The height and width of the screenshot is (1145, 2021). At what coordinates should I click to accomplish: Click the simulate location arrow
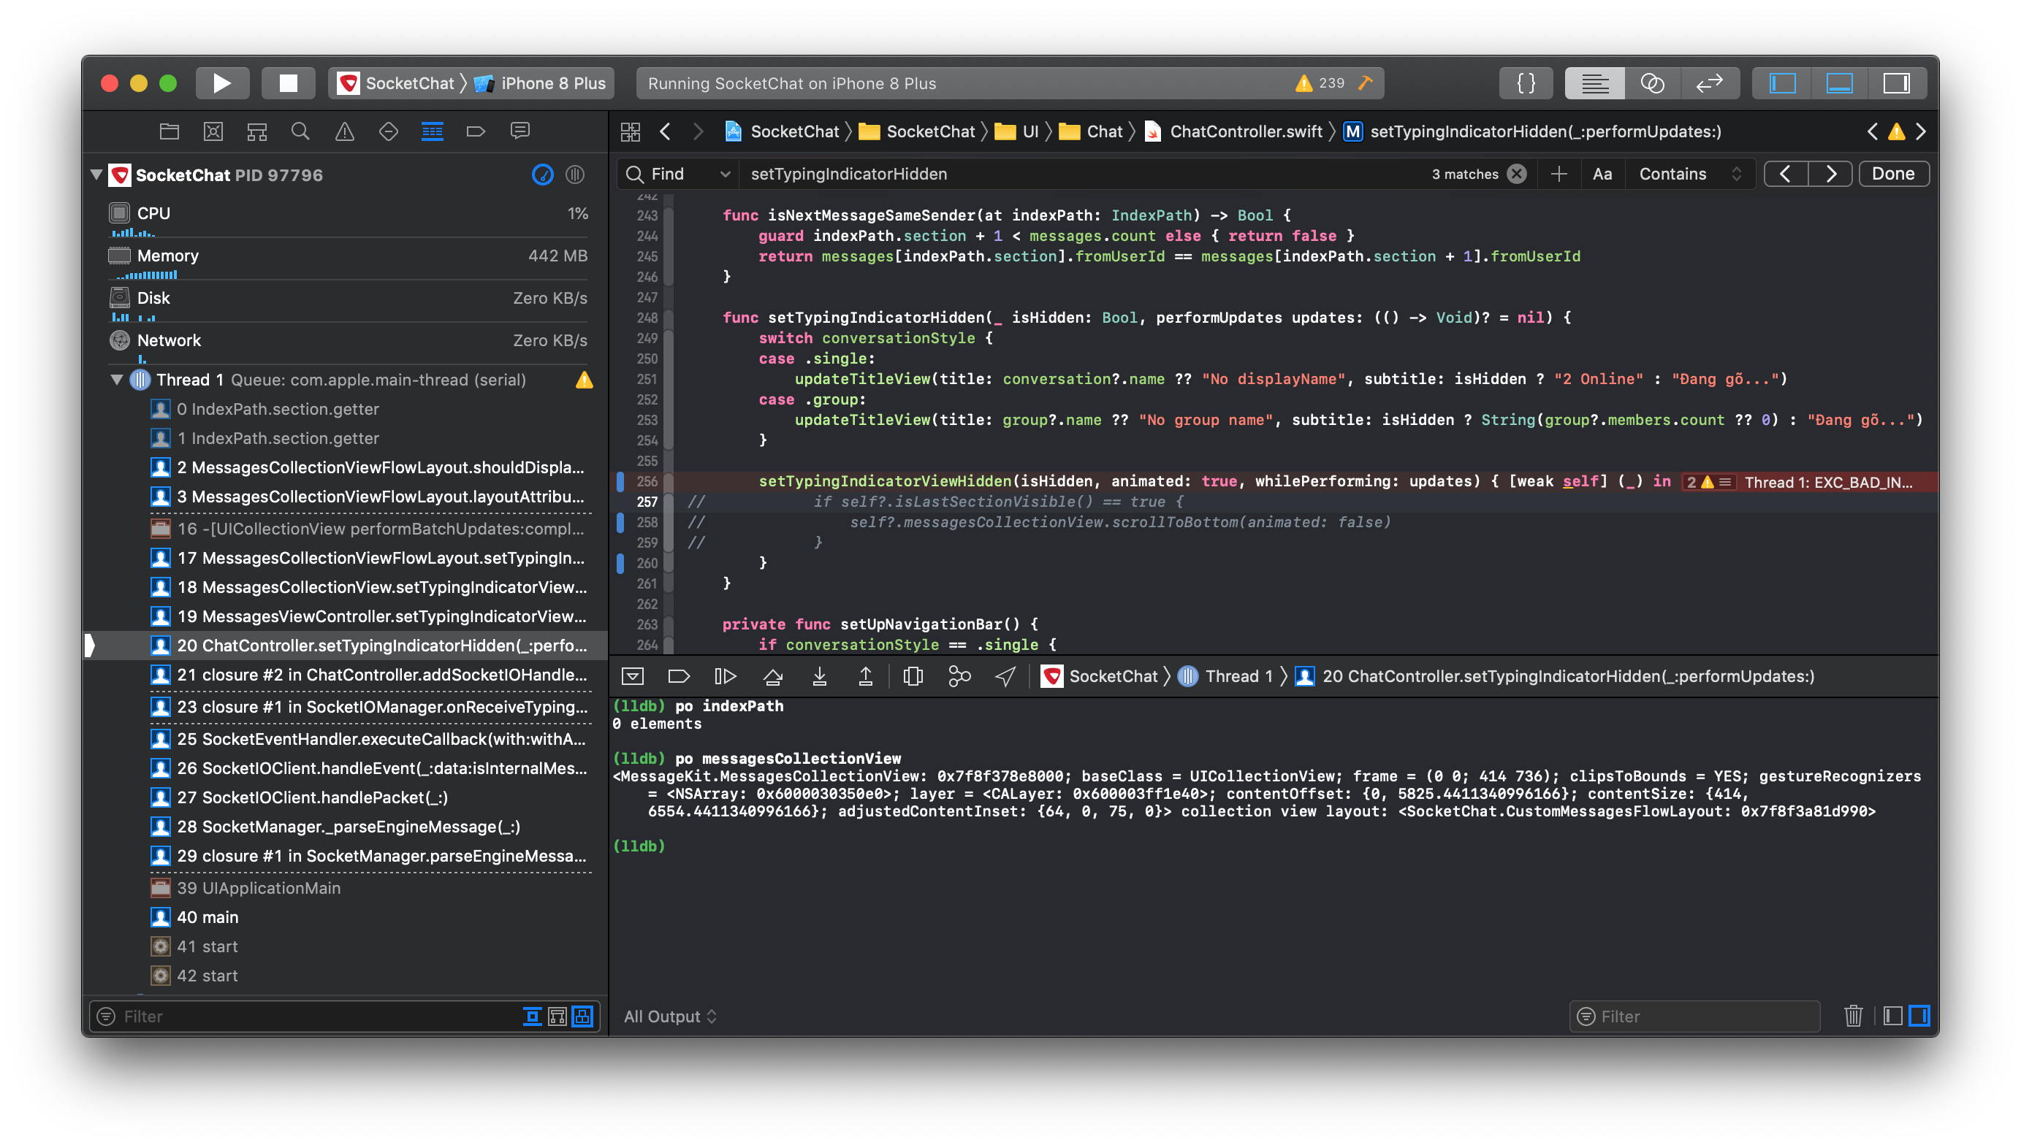1005,676
